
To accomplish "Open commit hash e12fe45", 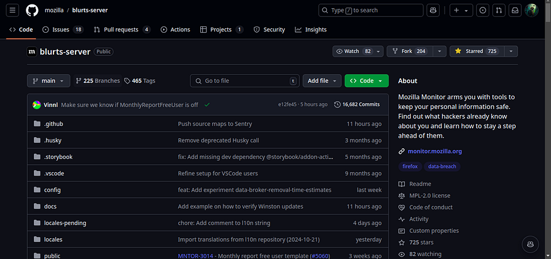I will pyautogui.click(x=287, y=104).
